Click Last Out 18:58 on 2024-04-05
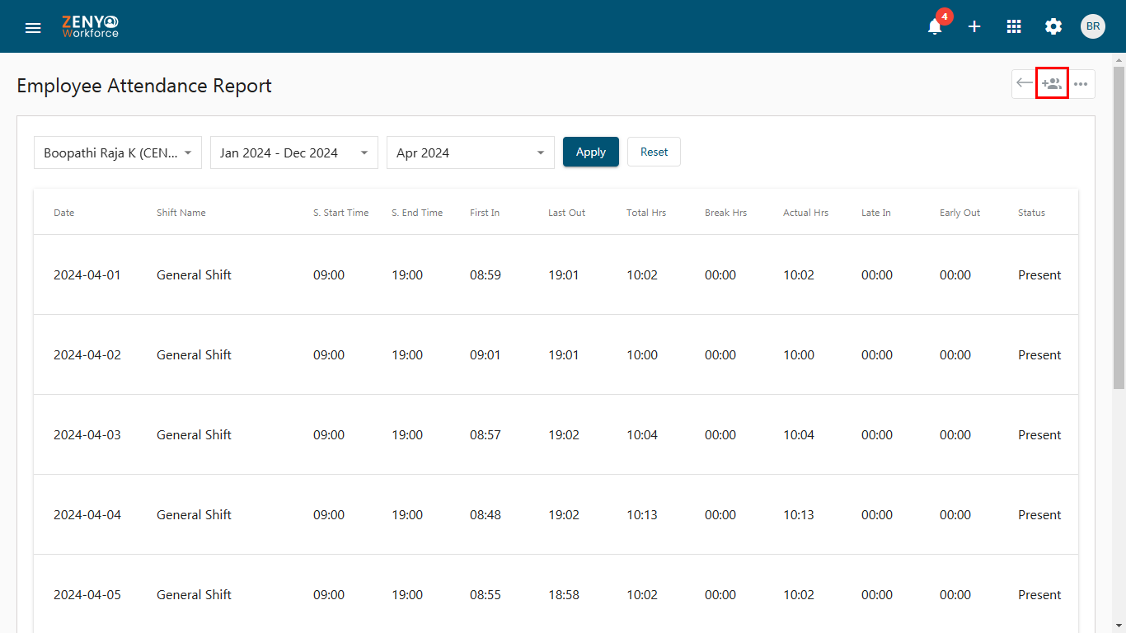Image resolution: width=1126 pixels, height=633 pixels. pyautogui.click(x=564, y=595)
